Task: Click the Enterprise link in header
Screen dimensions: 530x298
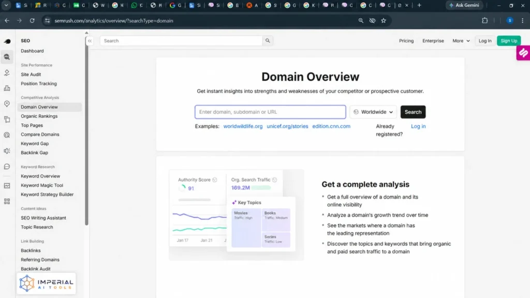Action: pos(433,40)
